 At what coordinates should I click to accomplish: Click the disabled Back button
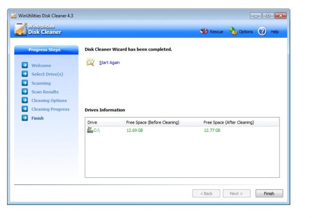(206, 193)
